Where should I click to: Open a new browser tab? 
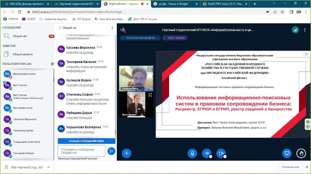(255, 4)
